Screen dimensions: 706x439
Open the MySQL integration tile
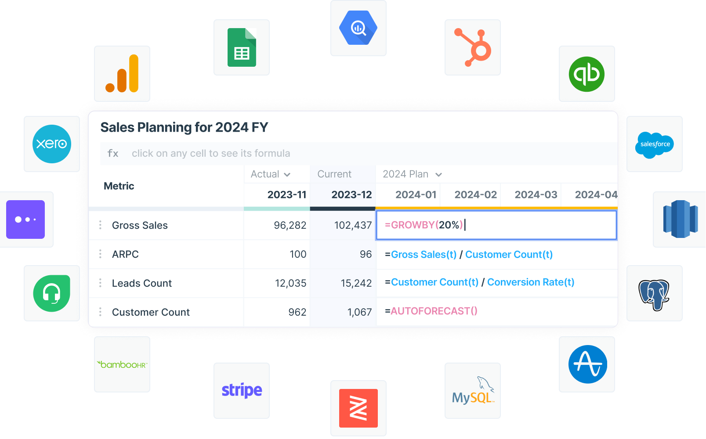coord(473,391)
